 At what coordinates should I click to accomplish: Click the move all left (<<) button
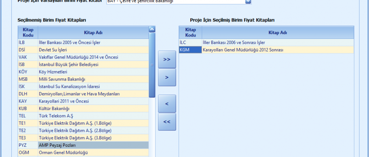click(x=167, y=122)
